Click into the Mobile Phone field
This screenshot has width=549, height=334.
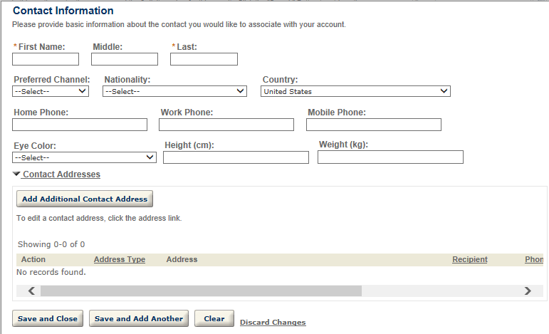point(374,125)
